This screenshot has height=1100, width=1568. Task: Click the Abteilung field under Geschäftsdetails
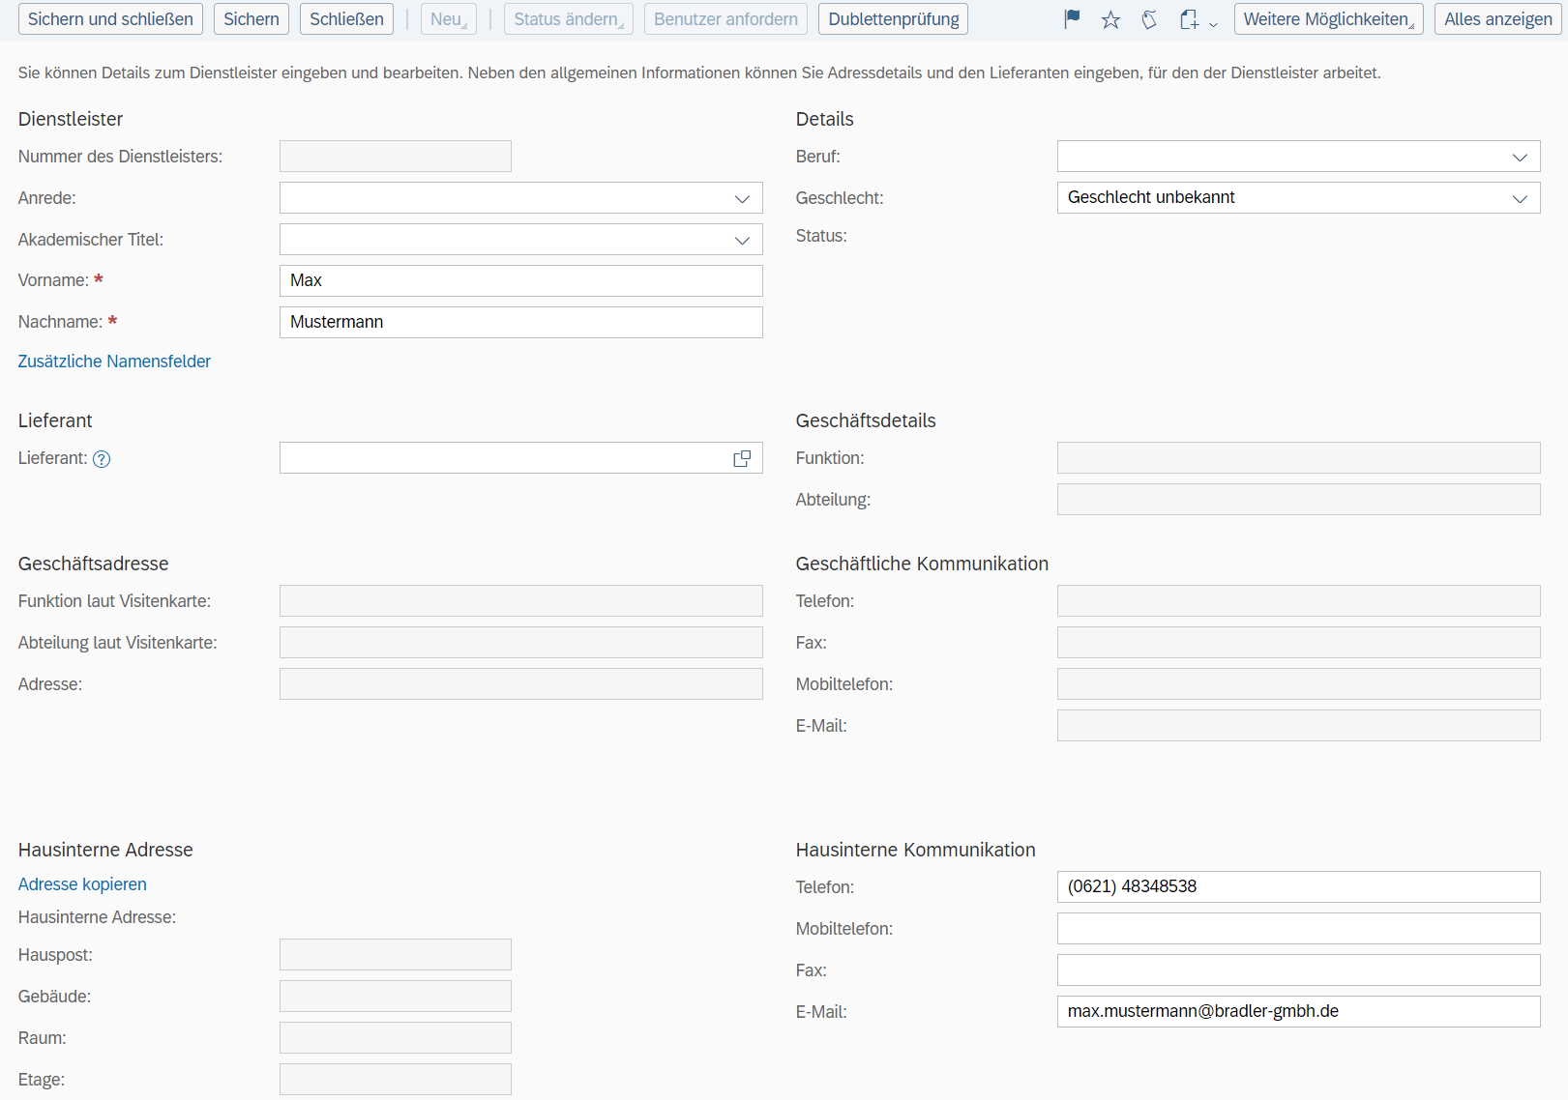[x=1299, y=500]
